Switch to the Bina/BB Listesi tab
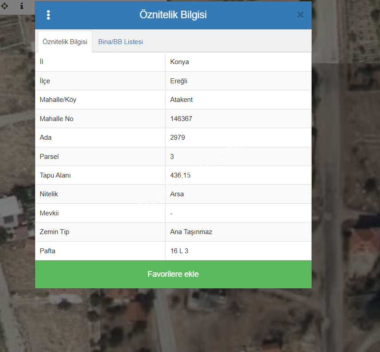380x352 pixels. tap(120, 42)
